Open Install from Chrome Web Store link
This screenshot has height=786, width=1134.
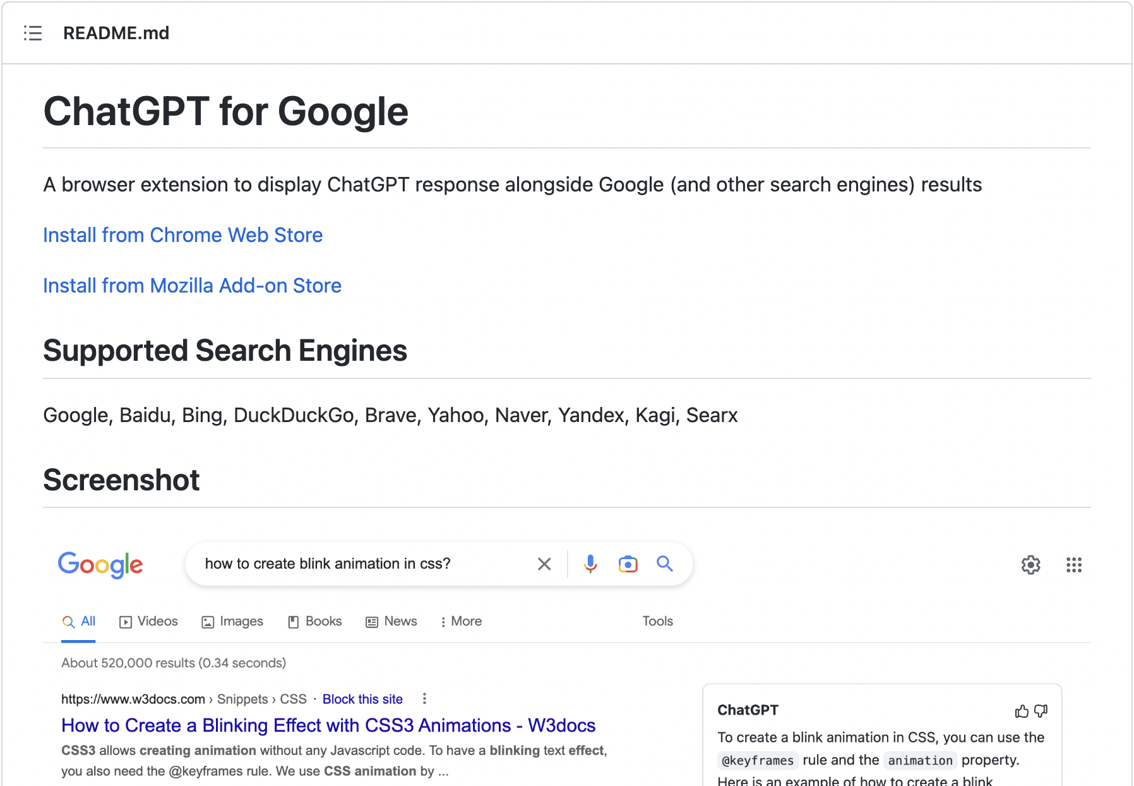(182, 234)
